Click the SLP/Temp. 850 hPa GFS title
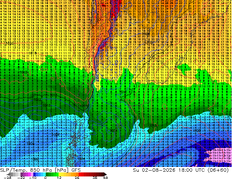232x179 pixels. [x=40, y=170]
